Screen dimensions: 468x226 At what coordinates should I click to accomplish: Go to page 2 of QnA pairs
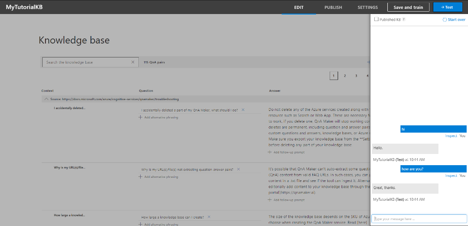pyautogui.click(x=345, y=76)
